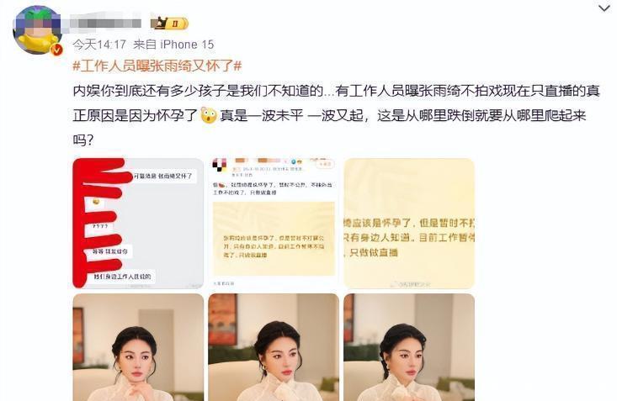Click the surprised face emoji
The height and width of the screenshot is (401, 617).
tap(209, 115)
